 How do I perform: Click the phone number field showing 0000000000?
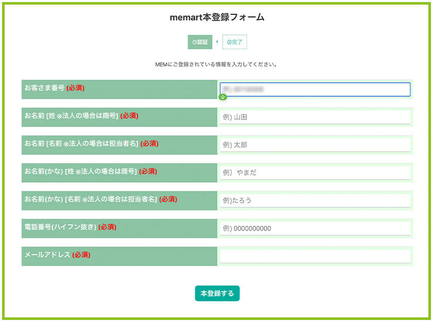click(315, 228)
